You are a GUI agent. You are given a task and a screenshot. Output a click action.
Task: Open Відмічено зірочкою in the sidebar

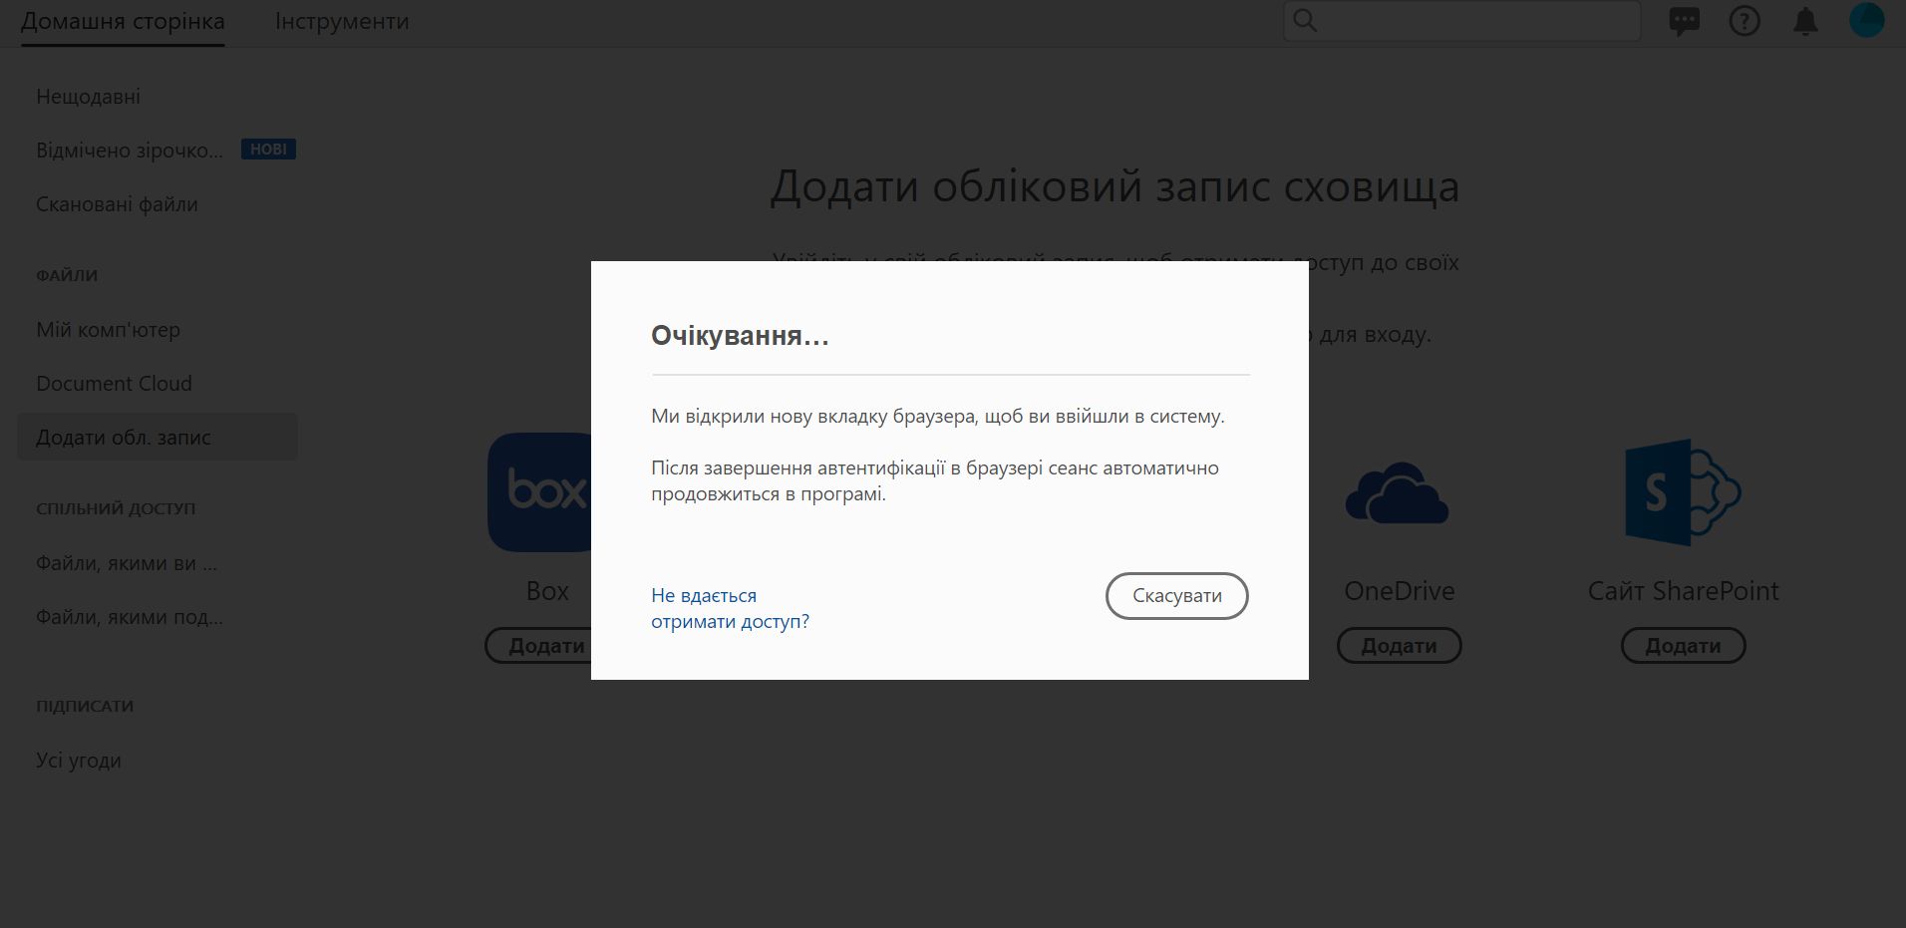(x=130, y=151)
